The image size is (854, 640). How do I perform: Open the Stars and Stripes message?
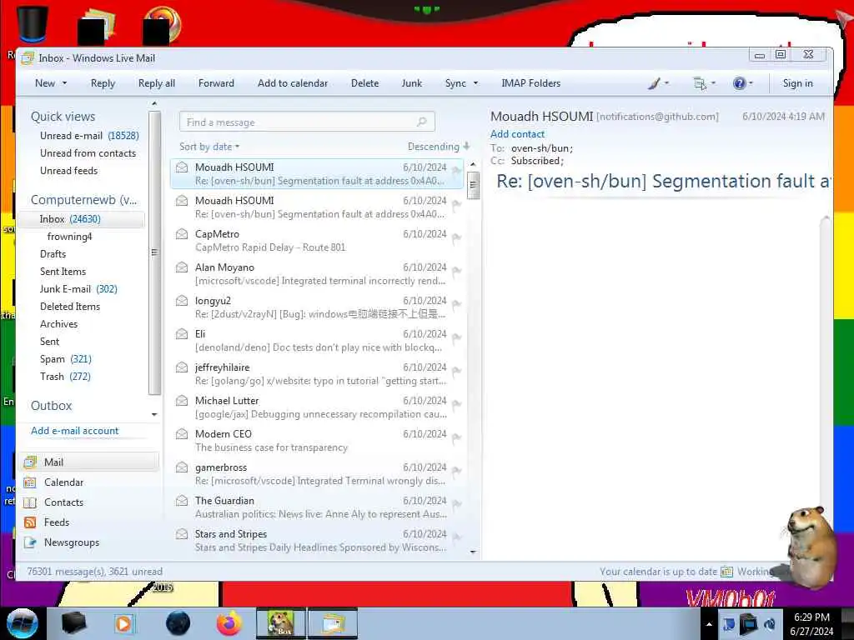click(x=317, y=540)
